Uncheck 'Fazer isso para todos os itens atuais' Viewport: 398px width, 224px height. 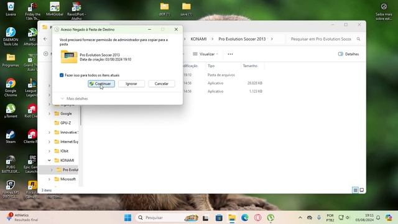click(62, 75)
